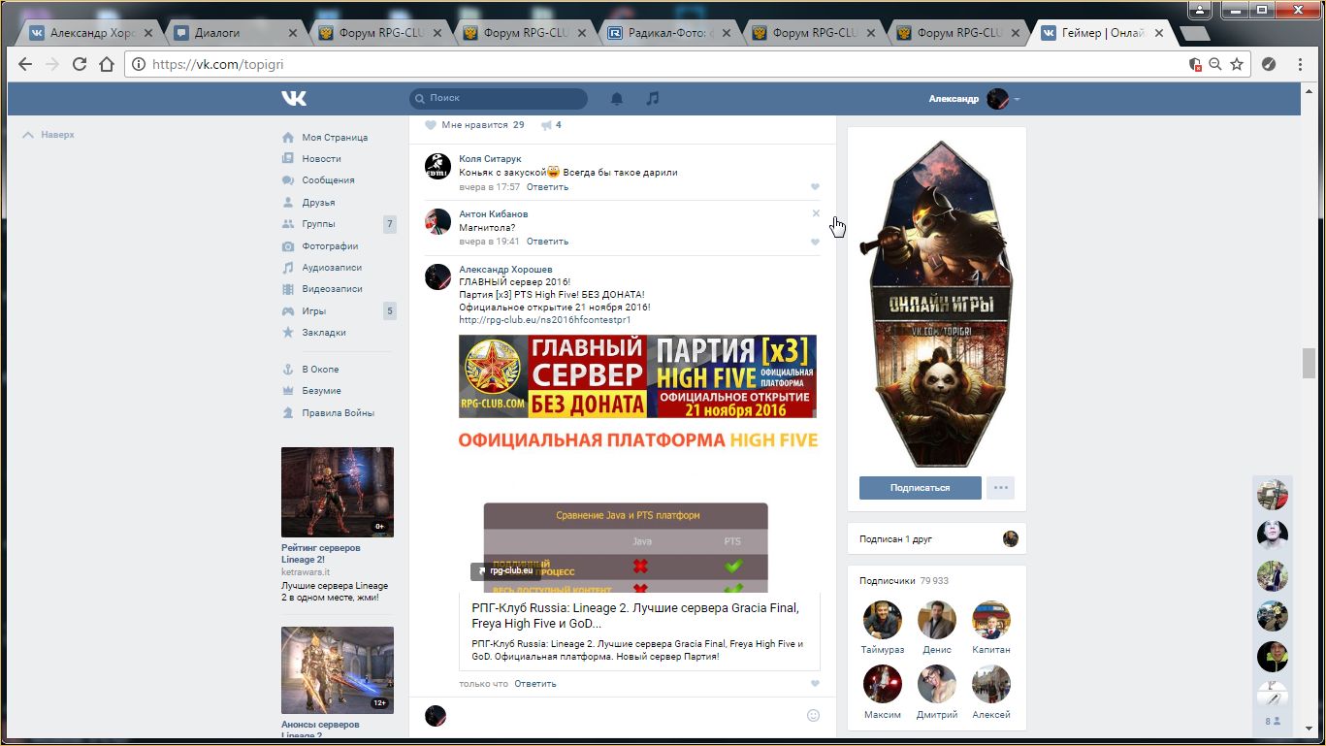Like Коля Ситарук's comment
Image resolution: width=1326 pixels, height=746 pixels.
(815, 187)
